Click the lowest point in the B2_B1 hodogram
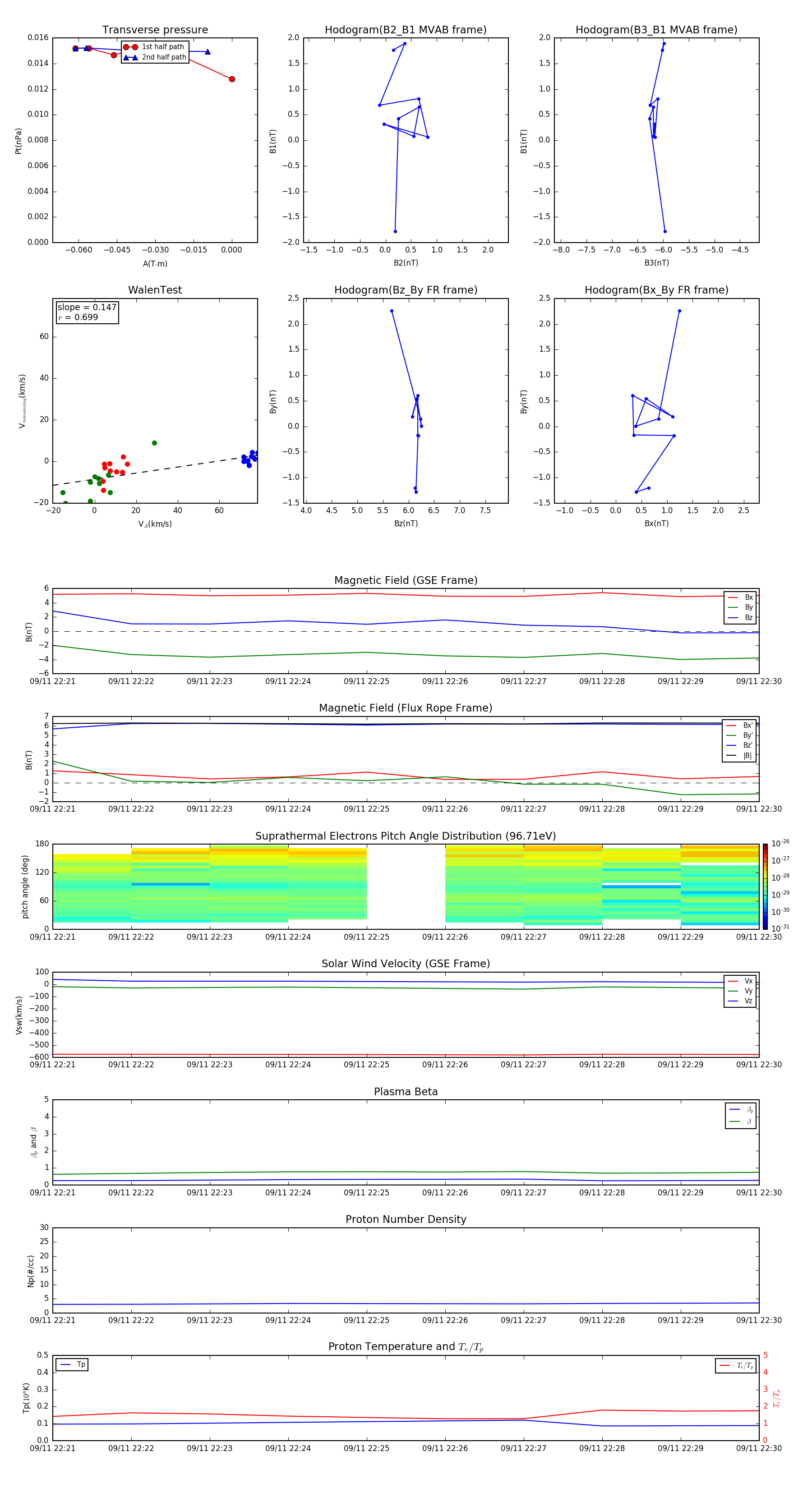This screenshot has height=1488, width=812. 395,232
